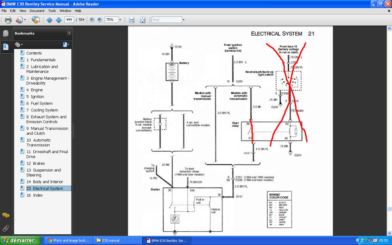Click the scrolling page fit-width icon
The image size is (392, 245).
click(x=132, y=20)
